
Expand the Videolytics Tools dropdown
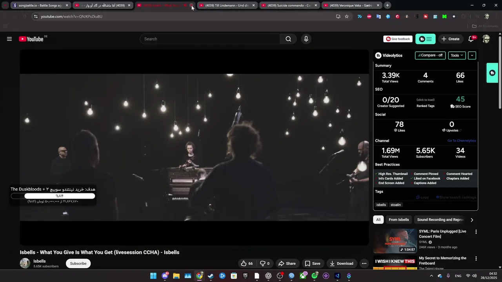pos(457,55)
